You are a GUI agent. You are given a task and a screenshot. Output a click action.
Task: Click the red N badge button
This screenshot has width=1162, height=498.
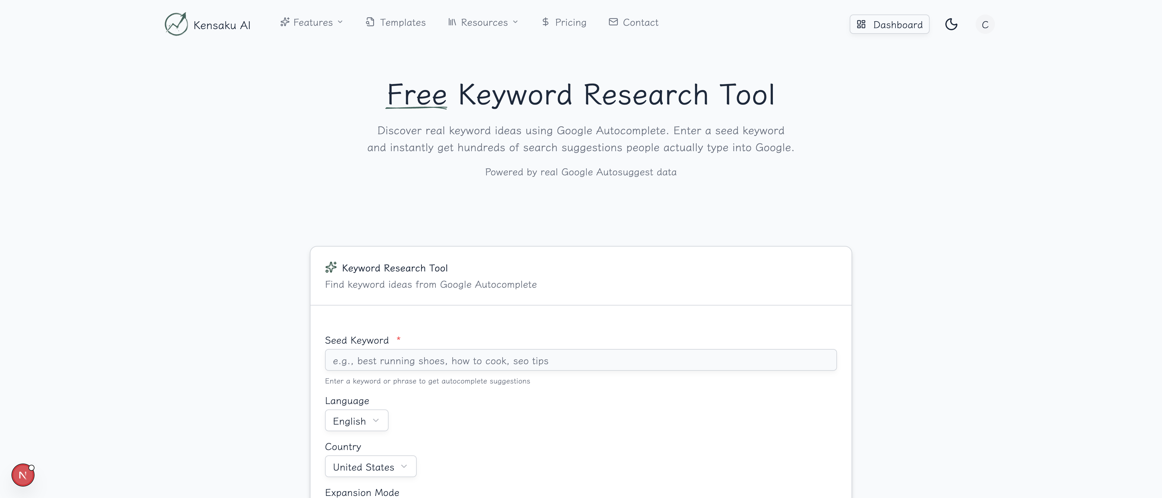tap(23, 475)
